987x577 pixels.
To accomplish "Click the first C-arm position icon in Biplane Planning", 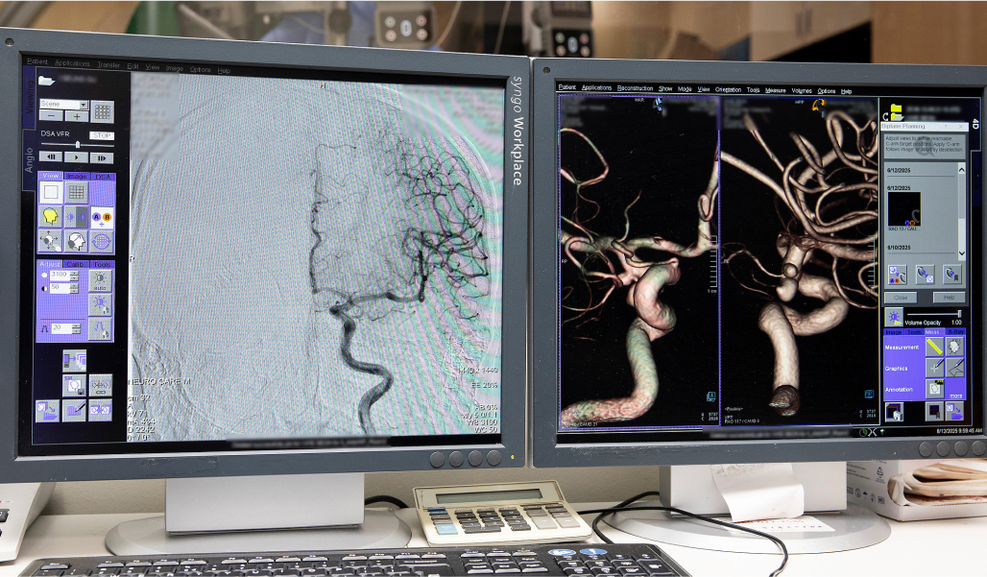I will pyautogui.click(x=897, y=275).
